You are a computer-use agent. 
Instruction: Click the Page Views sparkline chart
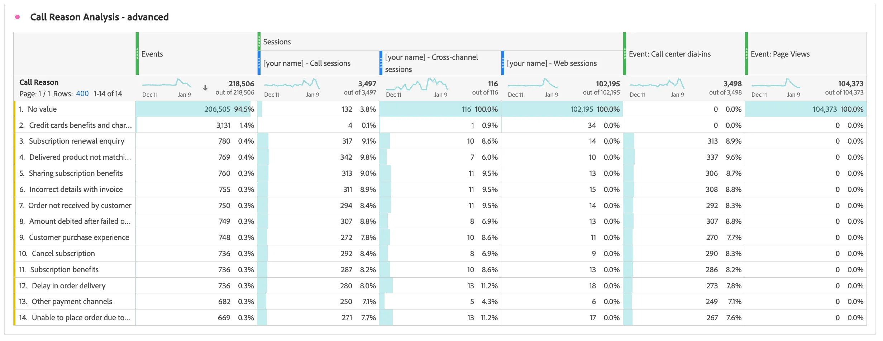[776, 84]
